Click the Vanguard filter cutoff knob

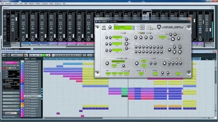pos(173,39)
